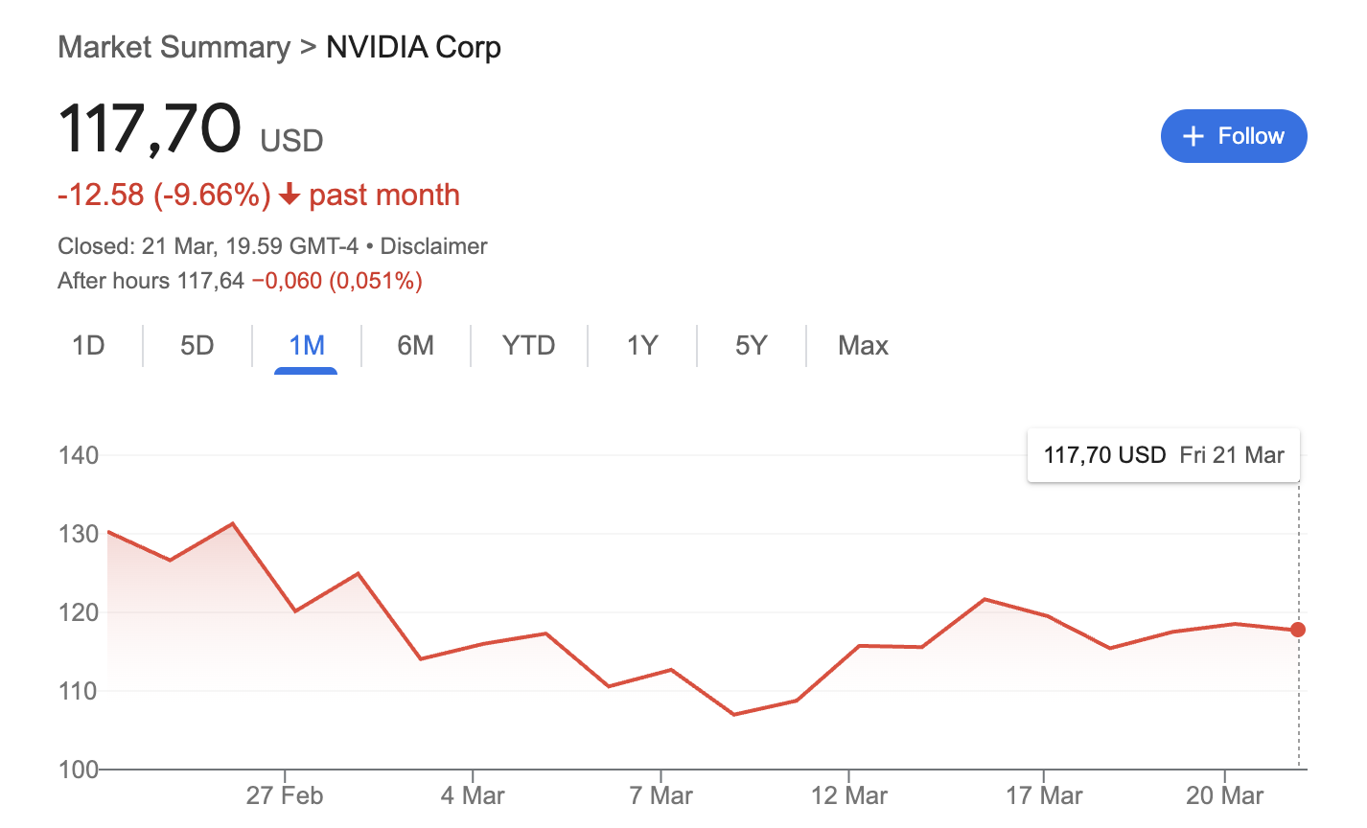The image size is (1367, 828).
Task: Click the 117,70 USD chart tooltip
Action: [1163, 455]
